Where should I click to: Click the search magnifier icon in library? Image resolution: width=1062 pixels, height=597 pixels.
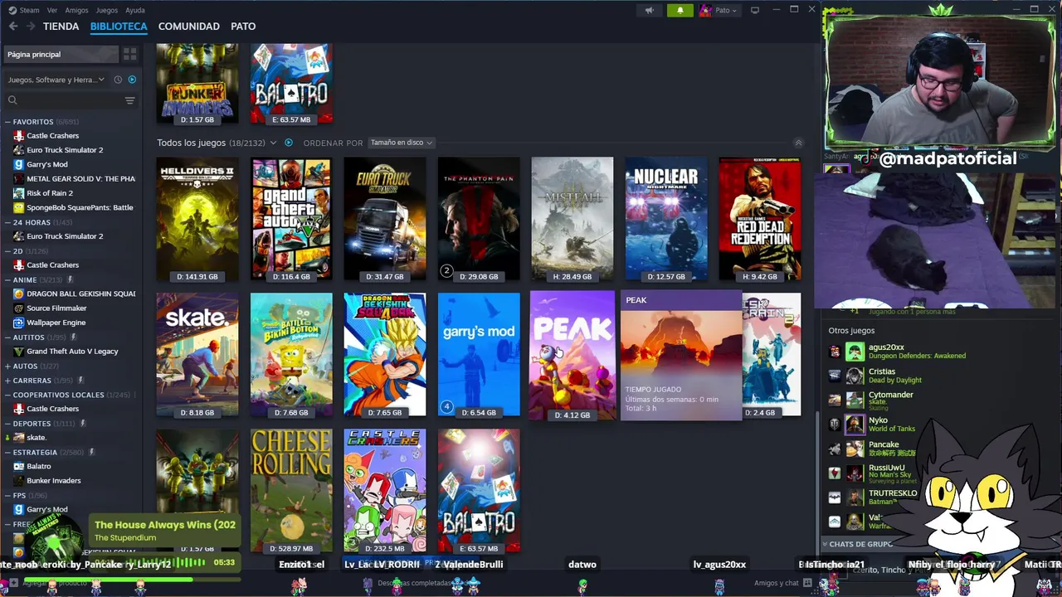point(12,100)
